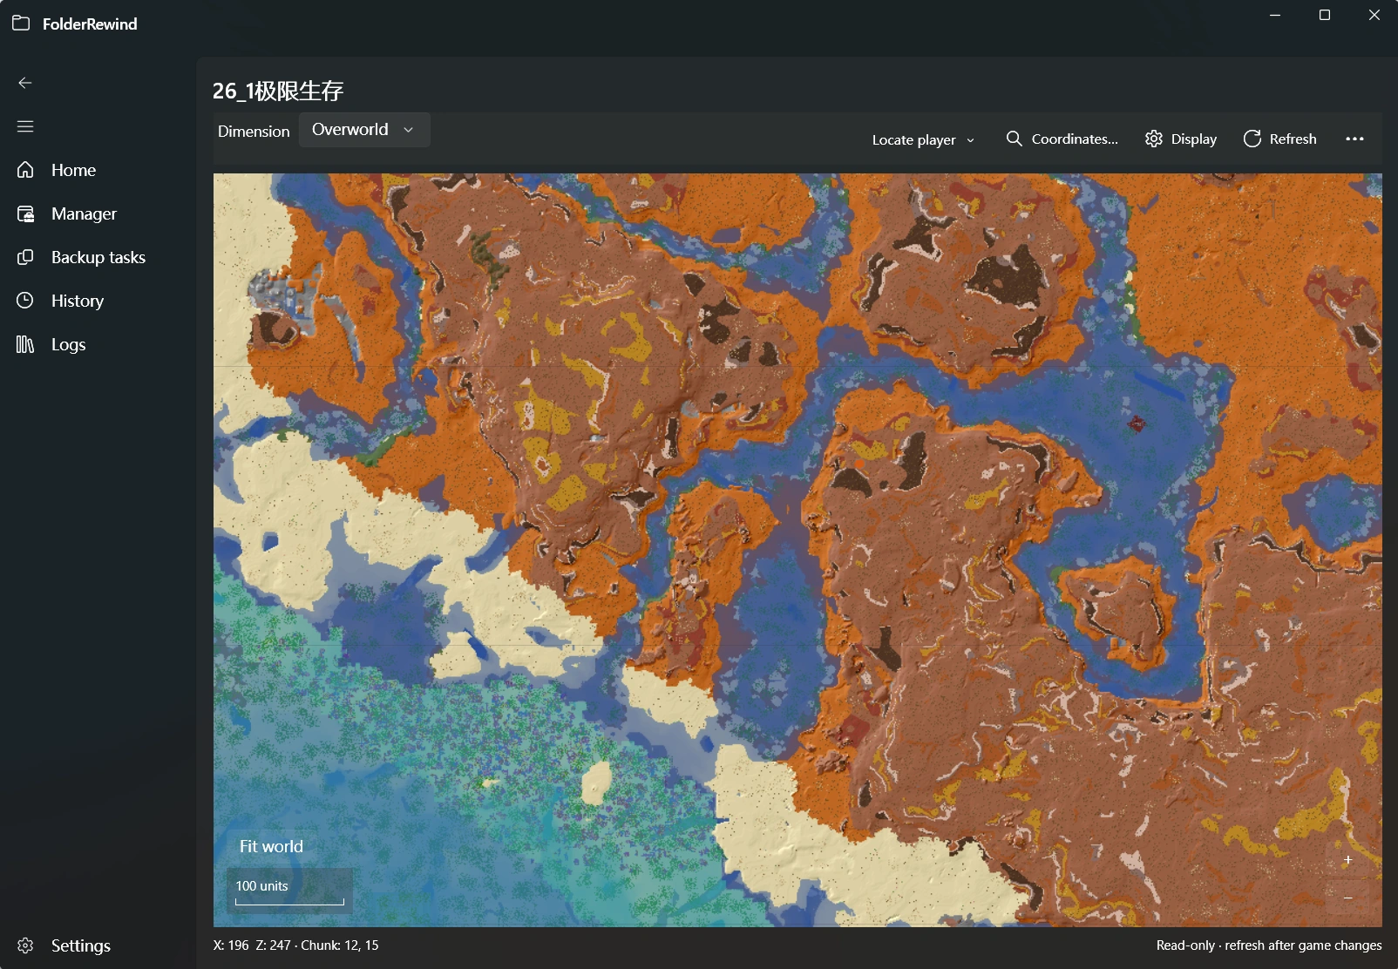Go back using the back arrow

click(25, 83)
